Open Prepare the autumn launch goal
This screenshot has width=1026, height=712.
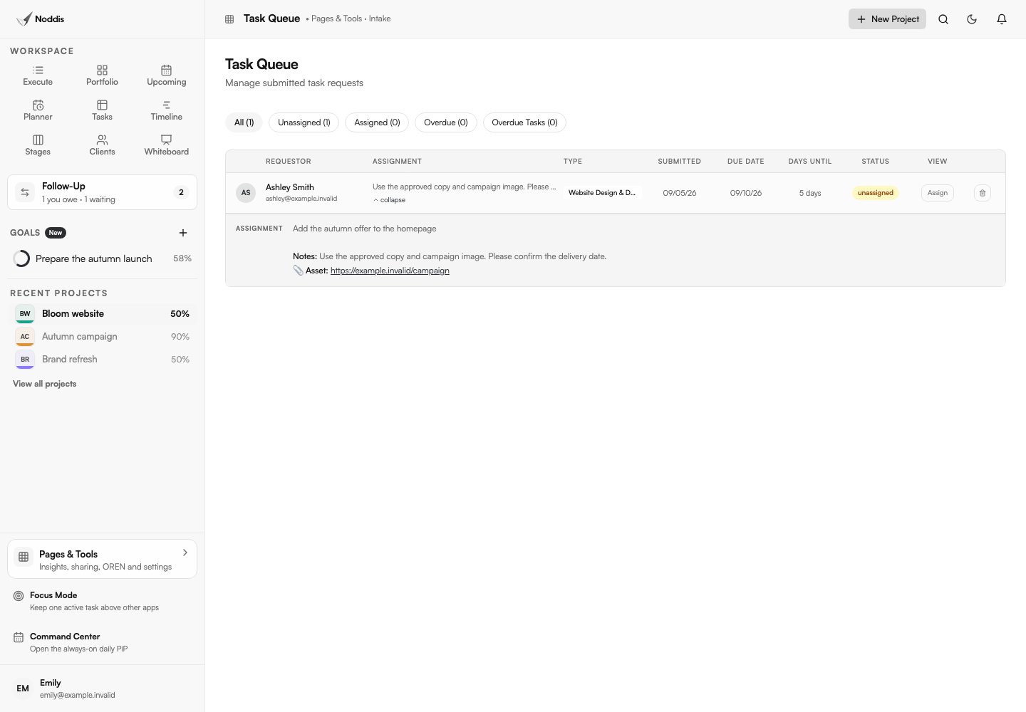[x=102, y=258]
